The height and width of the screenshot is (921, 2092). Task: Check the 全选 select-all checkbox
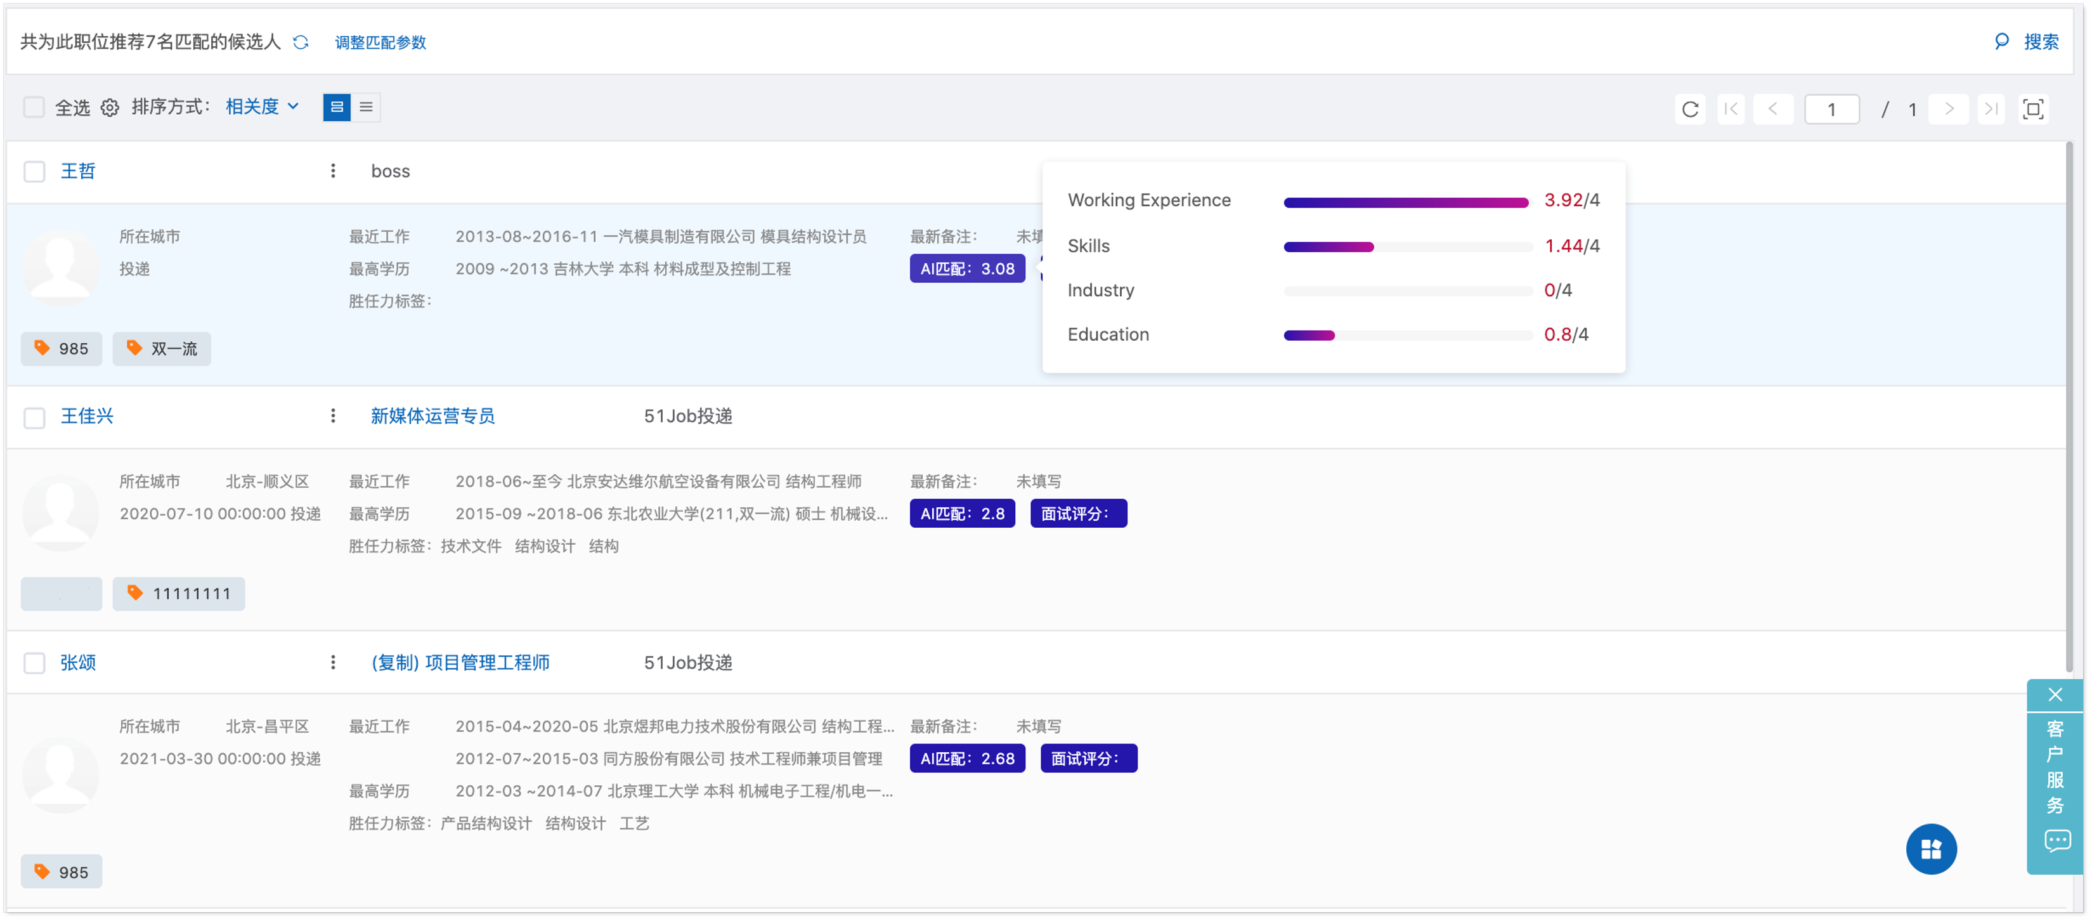[x=34, y=107]
